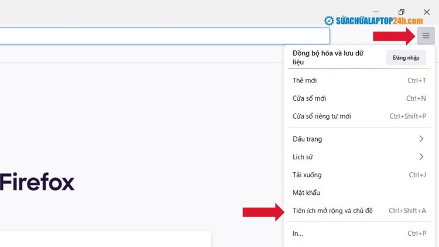The width and height of the screenshot is (439, 247).
Task: Click Đồng bộ hóa và lưu dữ liệu
Action: click(x=328, y=57)
